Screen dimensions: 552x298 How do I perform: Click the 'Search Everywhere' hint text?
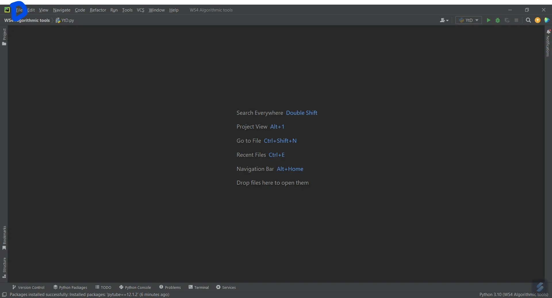tap(260, 113)
